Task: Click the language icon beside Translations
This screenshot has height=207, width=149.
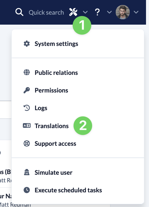Action: [x=27, y=125]
